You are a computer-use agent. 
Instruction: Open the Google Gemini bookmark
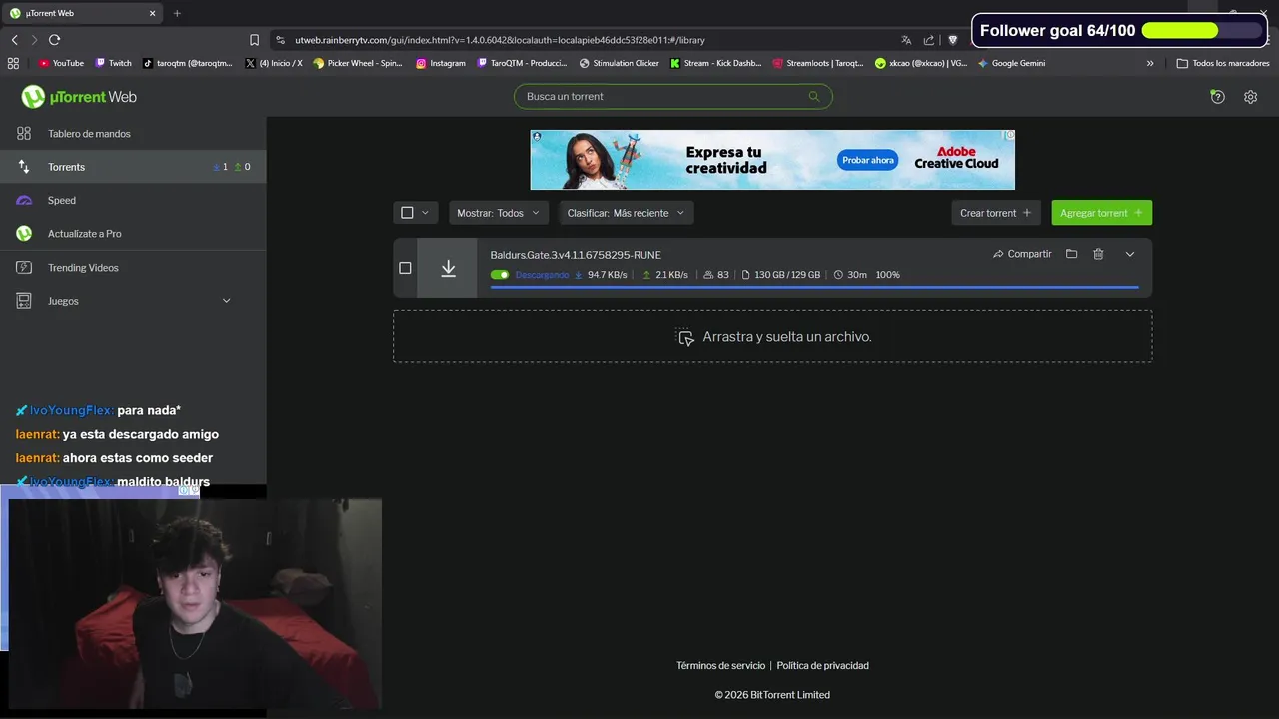[1011, 63]
